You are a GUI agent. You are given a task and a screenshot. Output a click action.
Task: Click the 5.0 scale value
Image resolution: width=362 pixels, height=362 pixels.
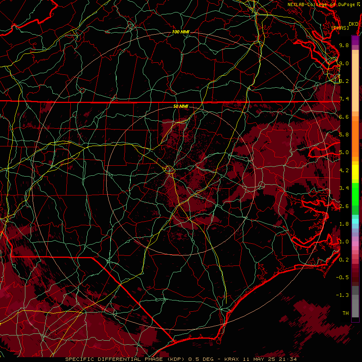tap(344, 152)
